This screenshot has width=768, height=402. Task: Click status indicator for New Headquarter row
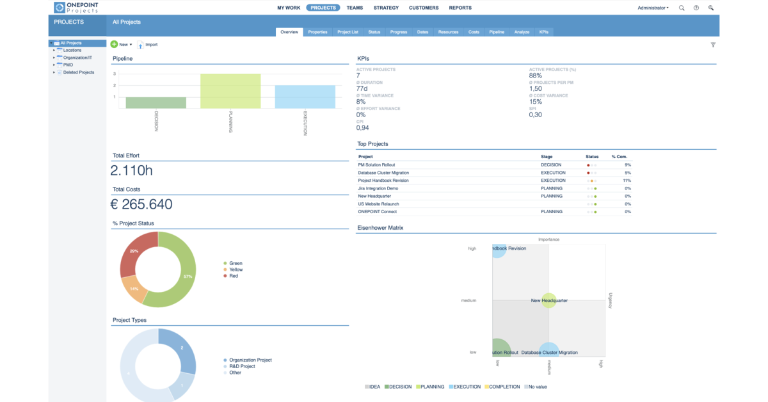591,196
